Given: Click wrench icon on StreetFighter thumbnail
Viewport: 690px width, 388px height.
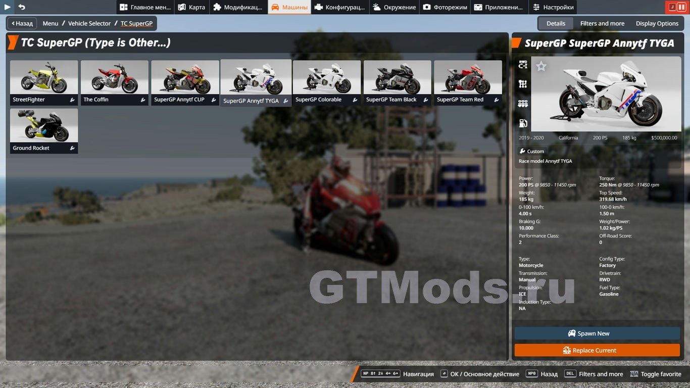Looking at the screenshot, I should [x=72, y=100].
